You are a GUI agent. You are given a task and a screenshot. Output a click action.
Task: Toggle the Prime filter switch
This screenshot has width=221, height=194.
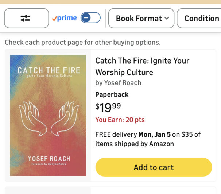pyautogui.click(x=90, y=18)
